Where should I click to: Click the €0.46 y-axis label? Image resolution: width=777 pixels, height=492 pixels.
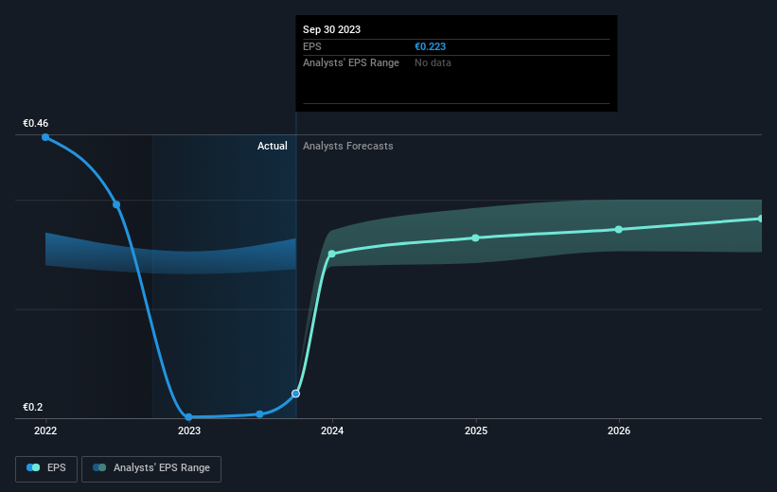(x=36, y=123)
